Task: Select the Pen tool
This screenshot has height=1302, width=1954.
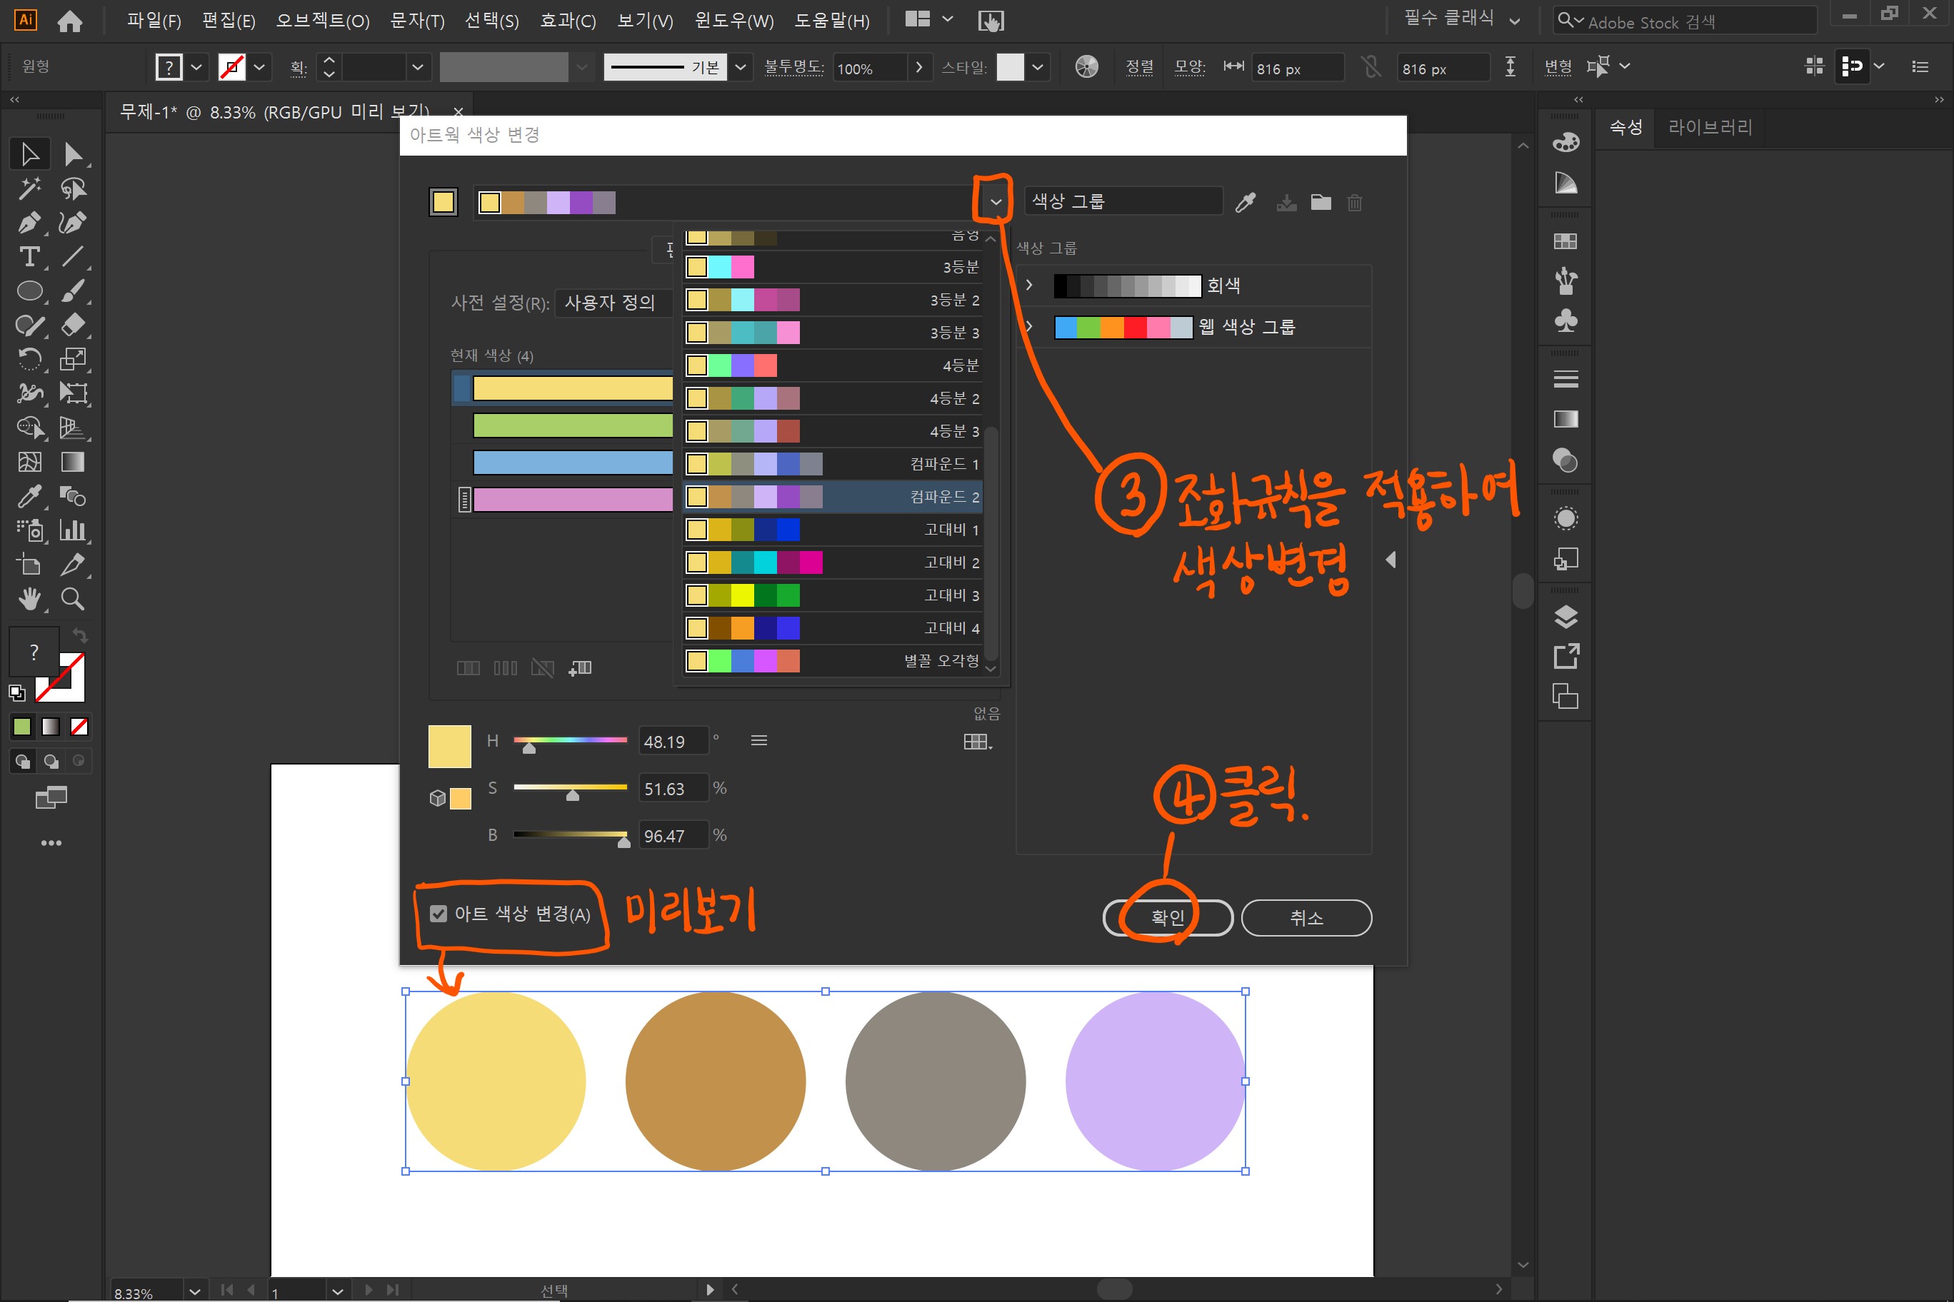Action: 29,223
